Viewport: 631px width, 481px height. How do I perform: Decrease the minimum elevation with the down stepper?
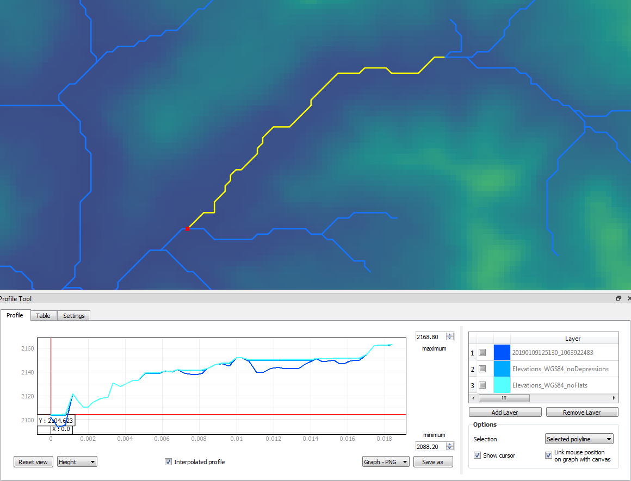coord(450,448)
